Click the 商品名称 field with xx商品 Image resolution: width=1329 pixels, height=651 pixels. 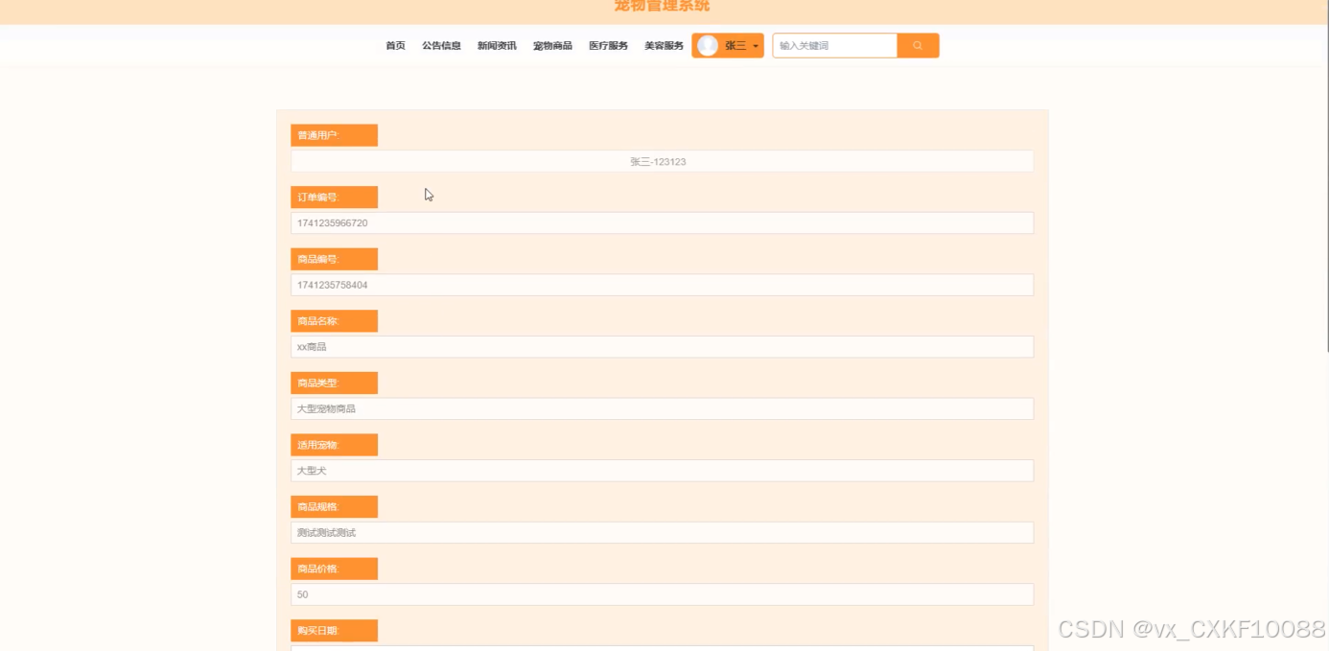point(662,346)
